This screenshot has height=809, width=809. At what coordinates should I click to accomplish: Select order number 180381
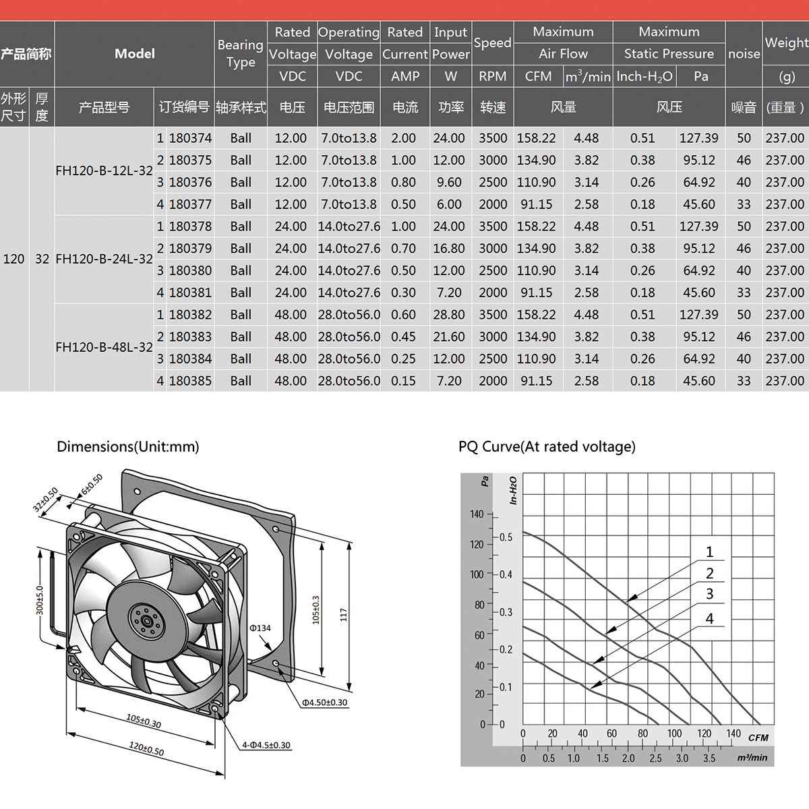pyautogui.click(x=190, y=293)
